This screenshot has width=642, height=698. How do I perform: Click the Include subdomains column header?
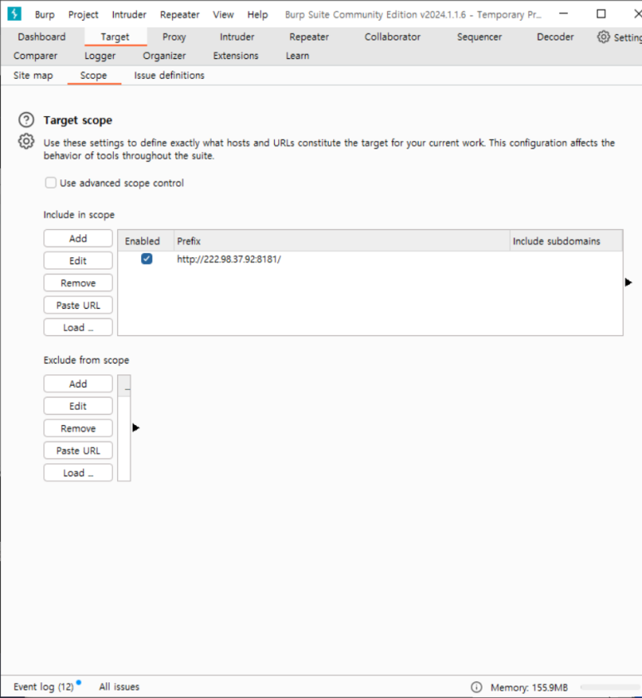pyautogui.click(x=566, y=241)
